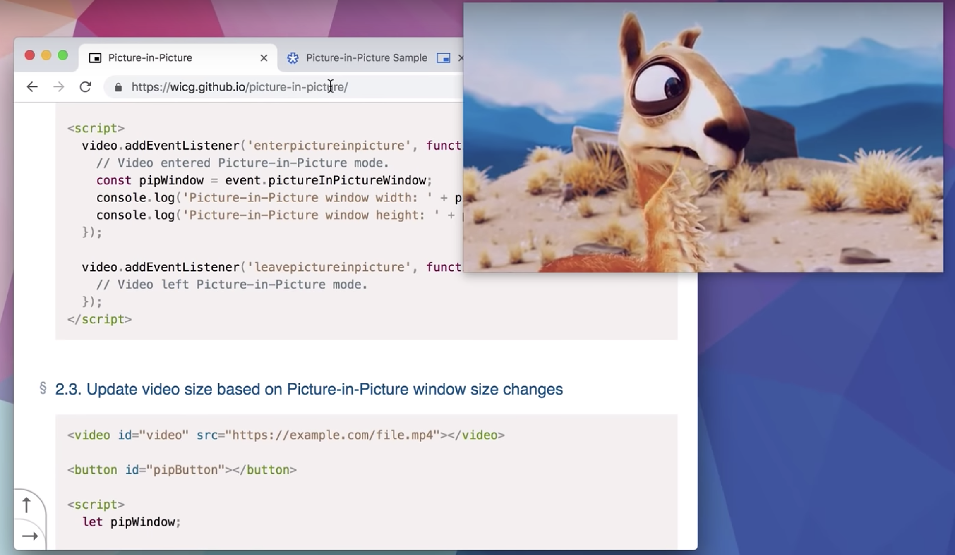This screenshot has height=555, width=955.
Task: Close the Picture-in-Picture Sample tab
Action: (461, 58)
